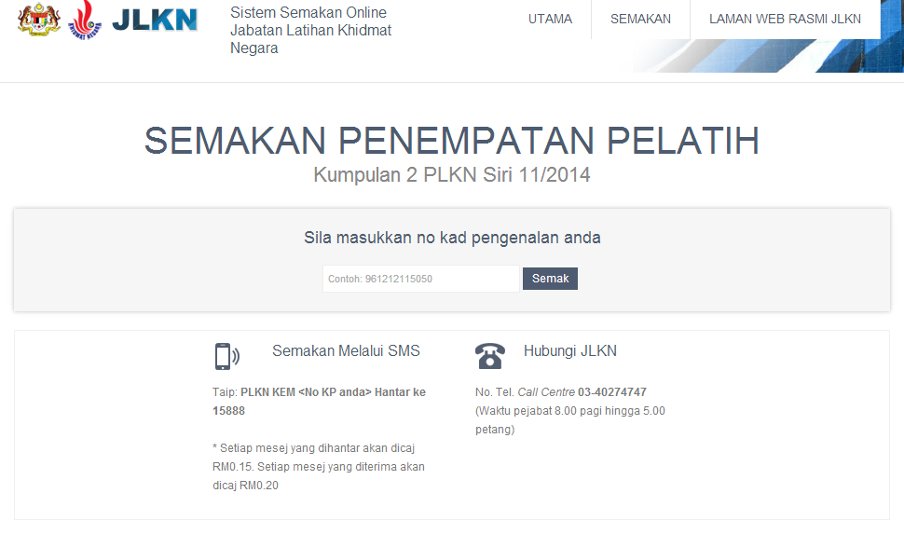Open the UTAMA menu item

[x=550, y=19]
